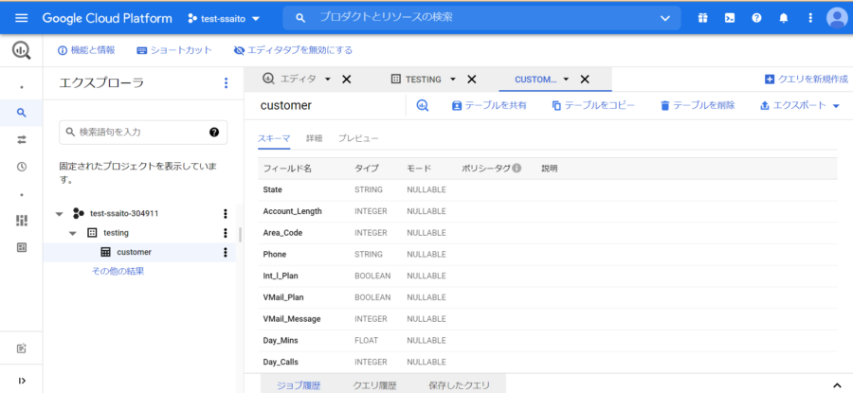
Task: Click エディタタブを無効にする toggle
Action: (293, 50)
